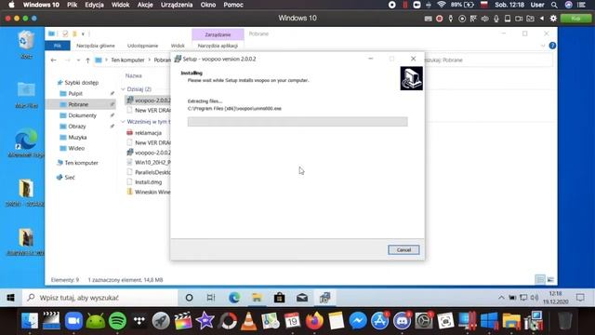Open the Plik tab in Explorer ribbon

point(58,46)
